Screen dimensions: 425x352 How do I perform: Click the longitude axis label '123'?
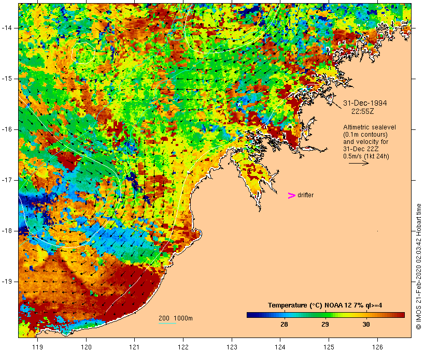point(232,347)
